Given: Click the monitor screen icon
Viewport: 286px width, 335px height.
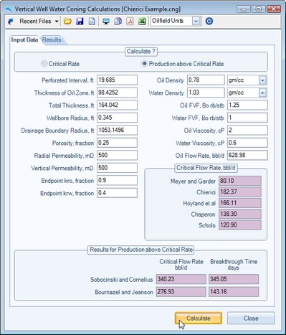Looking at the screenshot, I should point(106,22).
